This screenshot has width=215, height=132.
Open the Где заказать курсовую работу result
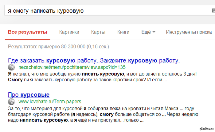tap(94, 60)
